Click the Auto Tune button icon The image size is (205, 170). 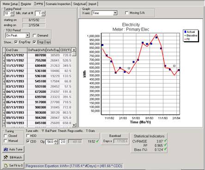click(6, 150)
